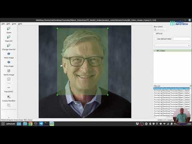Expand the toolbar overflow arrow at bottom
The height and width of the screenshot is (144, 192).
pyautogui.click(x=9, y=118)
